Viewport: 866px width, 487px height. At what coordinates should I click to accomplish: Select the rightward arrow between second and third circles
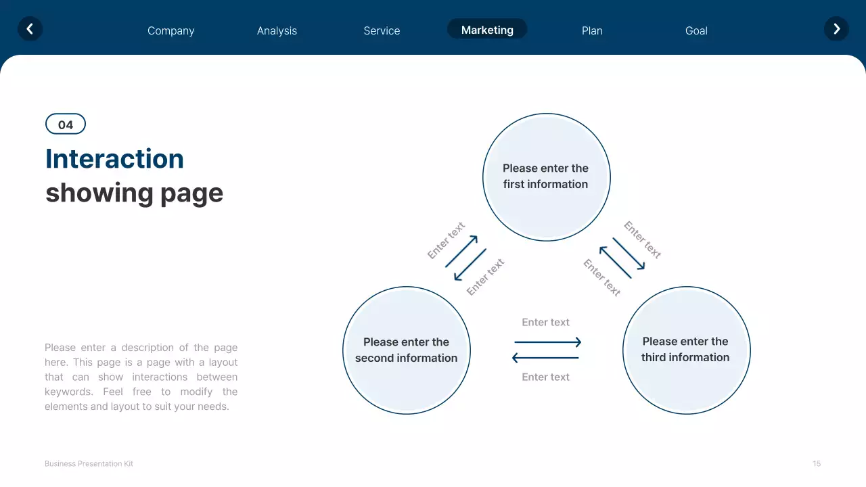pyautogui.click(x=546, y=342)
